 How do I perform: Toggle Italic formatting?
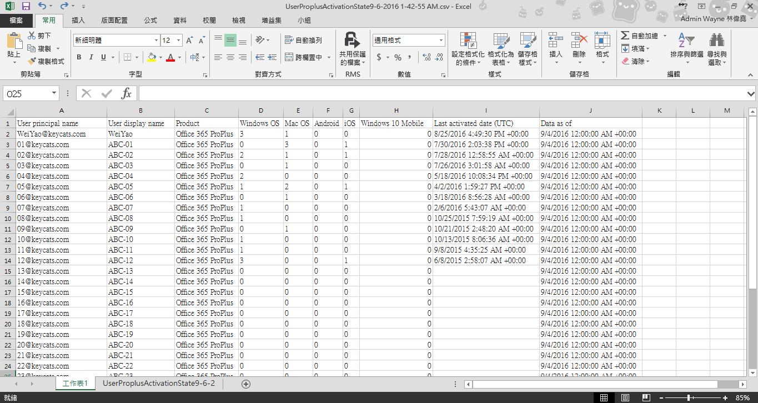(x=91, y=57)
